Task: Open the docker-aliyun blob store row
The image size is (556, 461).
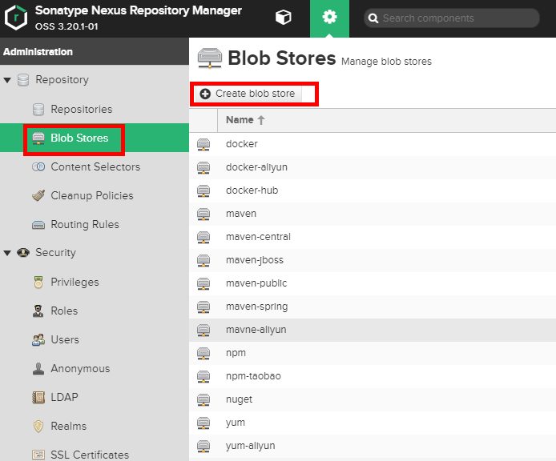Action: [373, 167]
